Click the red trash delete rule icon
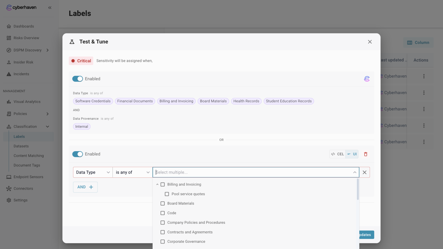Viewport: 443px width, 249px height. coord(365,154)
